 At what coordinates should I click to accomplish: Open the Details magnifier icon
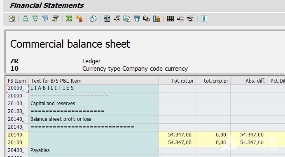click(12, 18)
